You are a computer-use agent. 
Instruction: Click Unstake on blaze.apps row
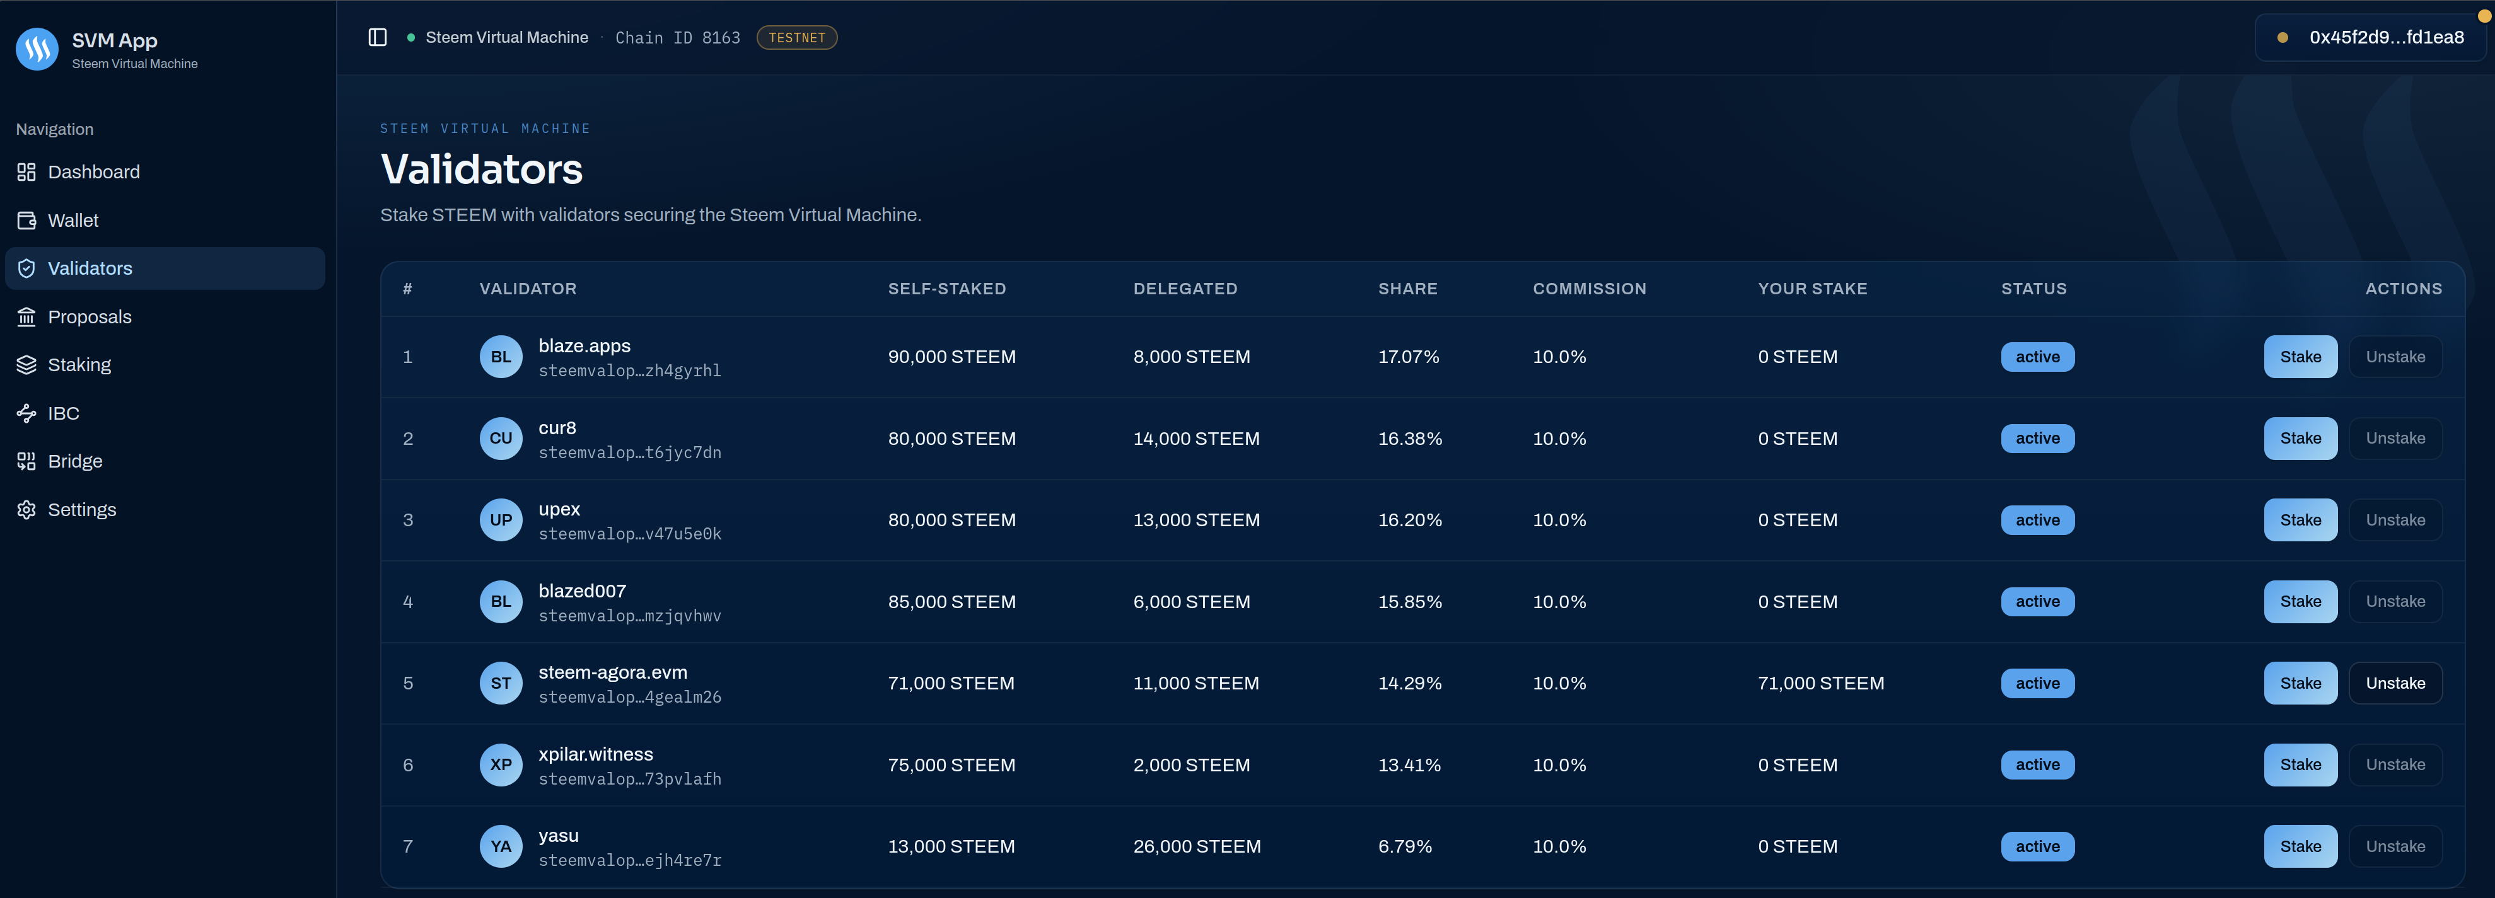point(2395,357)
